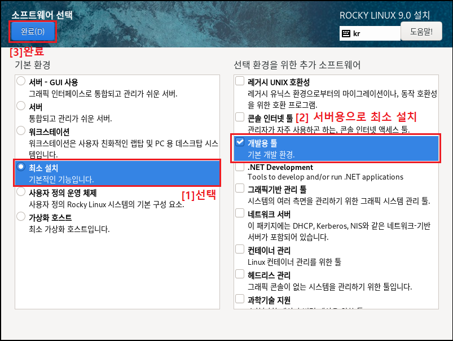Select the 가상화 호스트 radio button
The image size is (453, 341).
pos(21,216)
